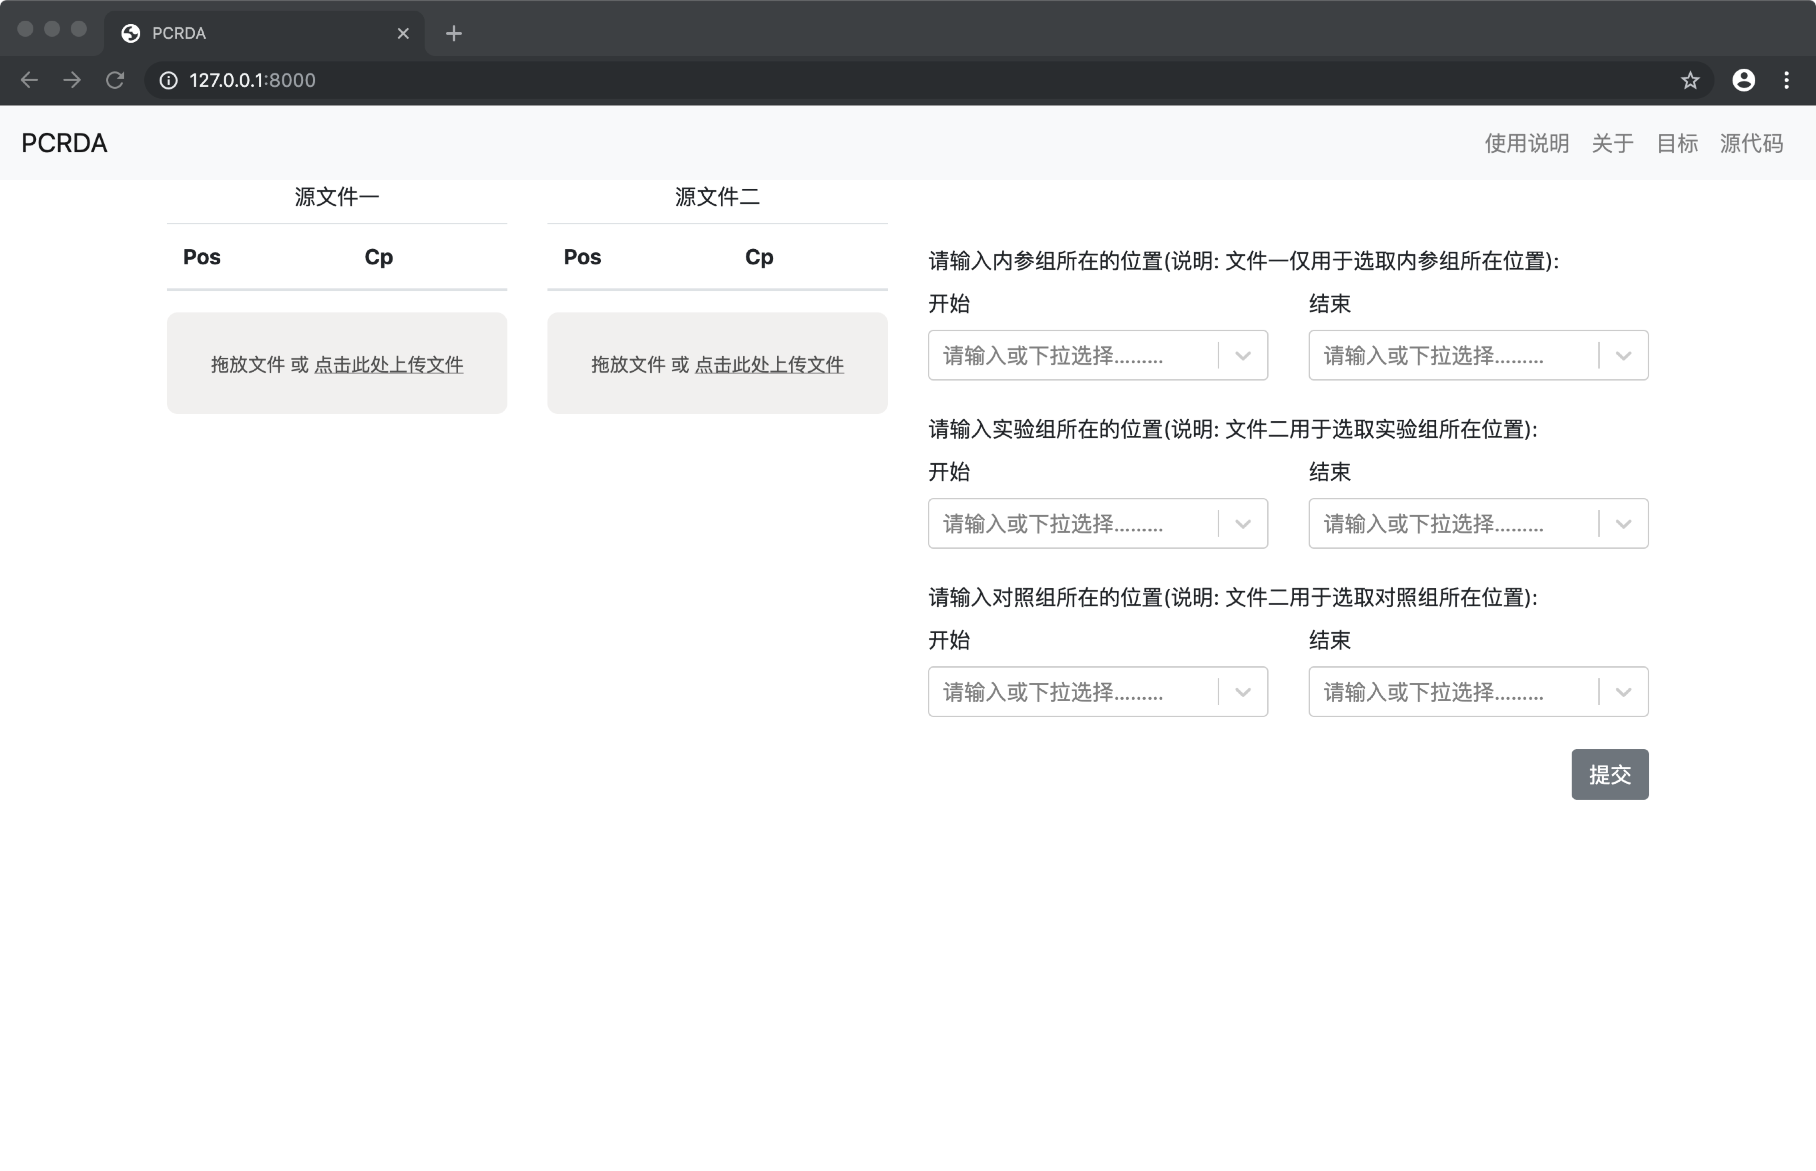Viewport: 1816px width, 1171px height.
Task: Expand the 对照组 开始 dropdown
Action: [1242, 691]
